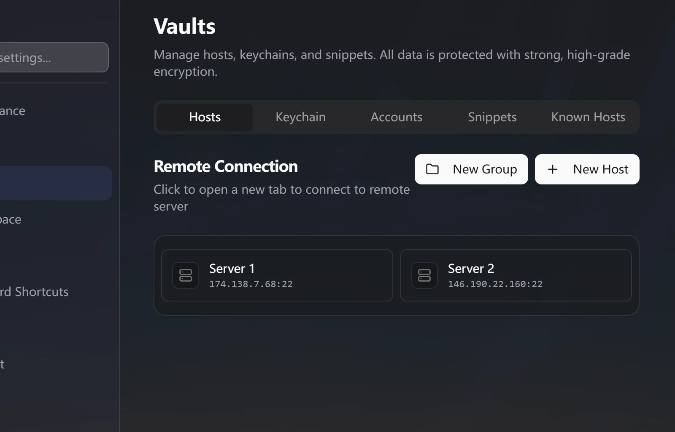Select the Snippets tab
This screenshot has height=432, width=675.
tap(492, 117)
